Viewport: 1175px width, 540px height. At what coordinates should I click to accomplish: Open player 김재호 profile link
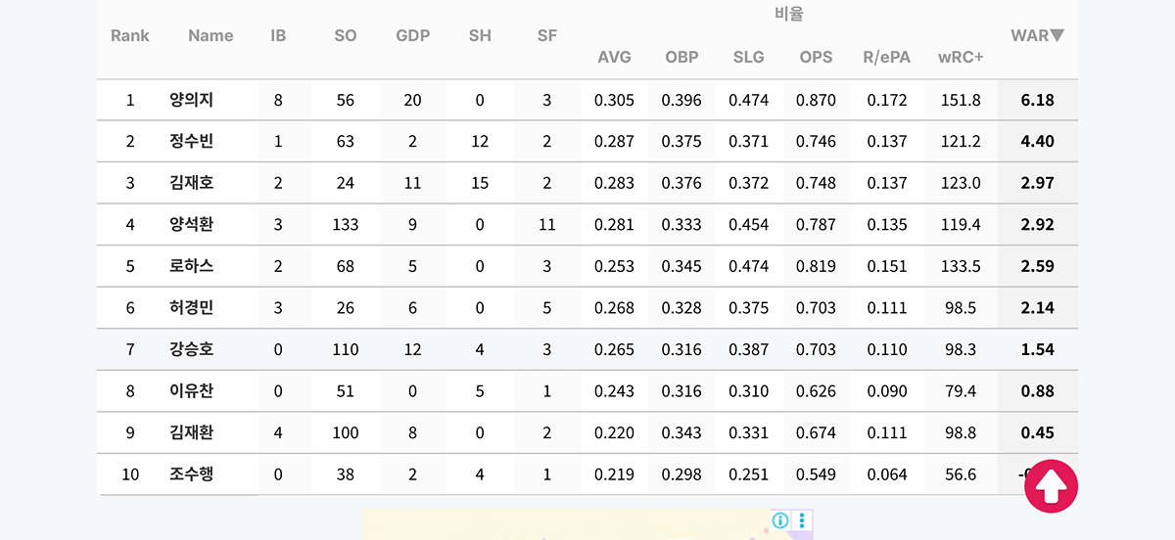(191, 183)
